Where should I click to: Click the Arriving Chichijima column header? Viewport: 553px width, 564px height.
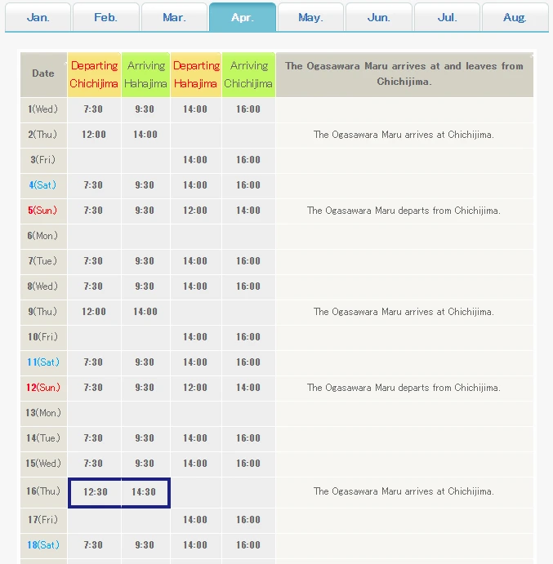point(248,74)
